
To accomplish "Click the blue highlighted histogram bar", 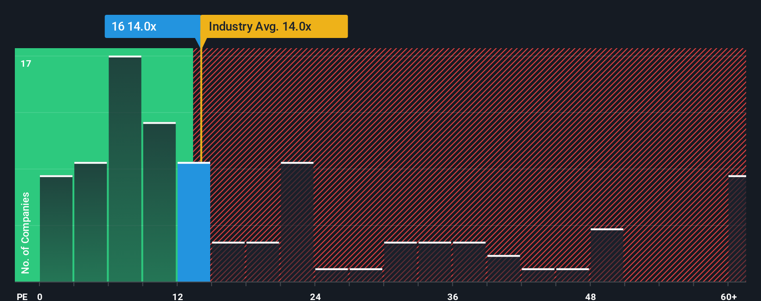I will [194, 222].
